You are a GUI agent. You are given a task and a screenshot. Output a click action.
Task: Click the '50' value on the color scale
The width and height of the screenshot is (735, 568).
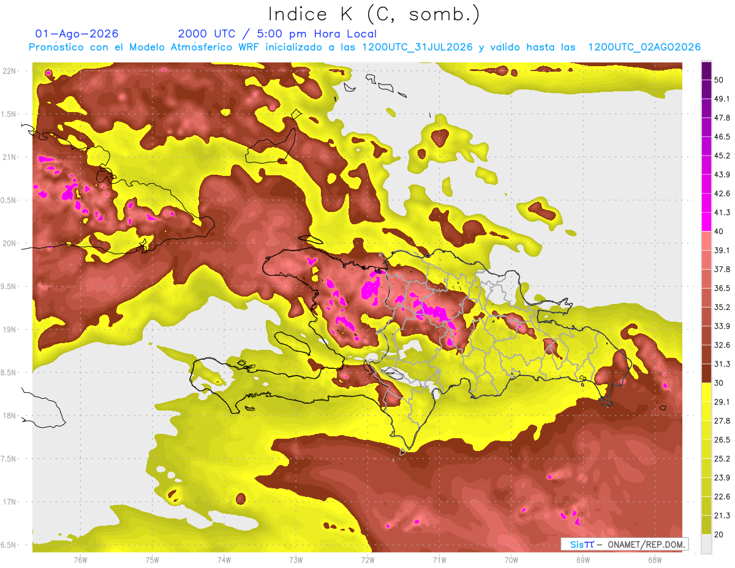718,80
